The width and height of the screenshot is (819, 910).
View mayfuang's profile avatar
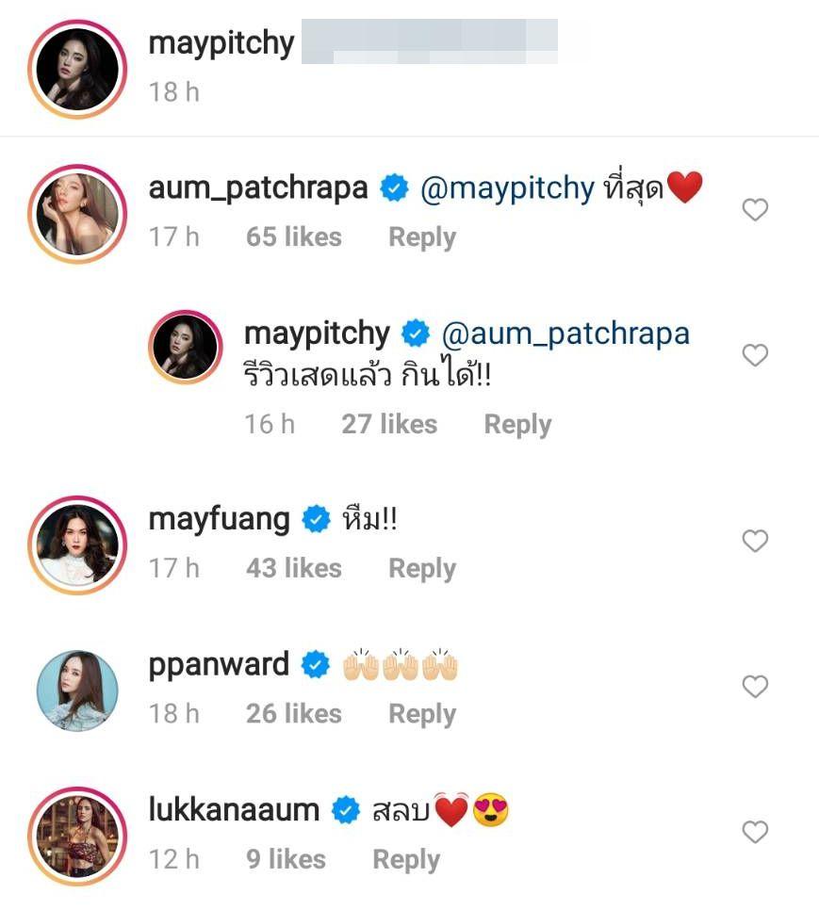click(x=77, y=544)
